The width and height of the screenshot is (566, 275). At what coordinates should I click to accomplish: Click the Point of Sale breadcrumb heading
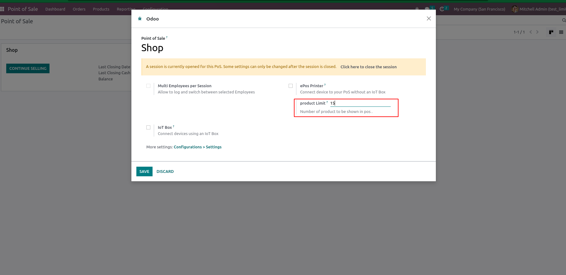pos(17,21)
